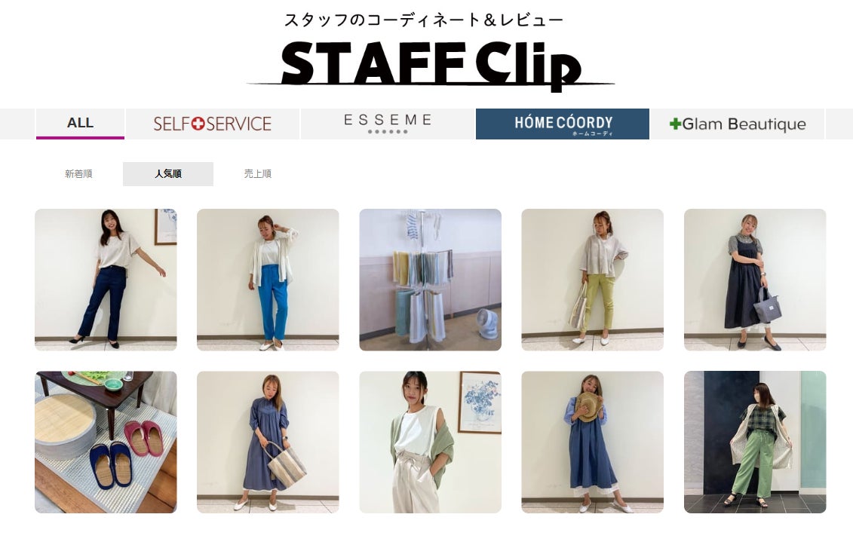Click the スタッフのコーディネート&レビュー heading

(424, 20)
